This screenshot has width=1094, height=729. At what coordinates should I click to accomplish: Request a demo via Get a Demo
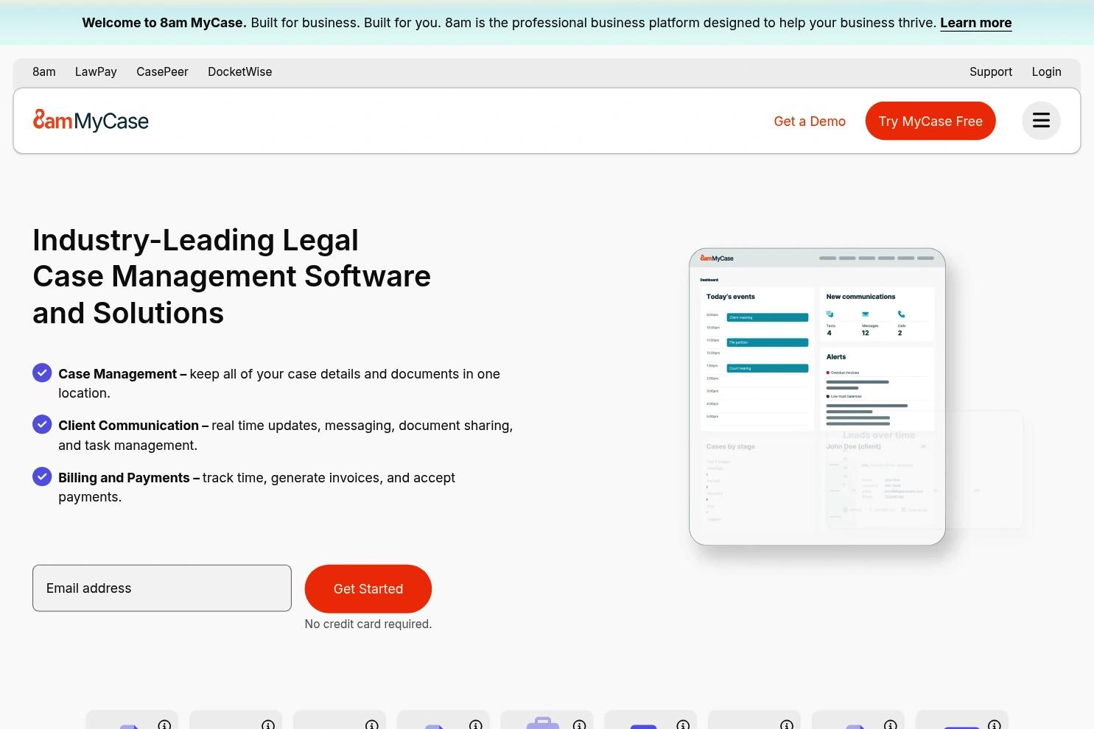(810, 121)
